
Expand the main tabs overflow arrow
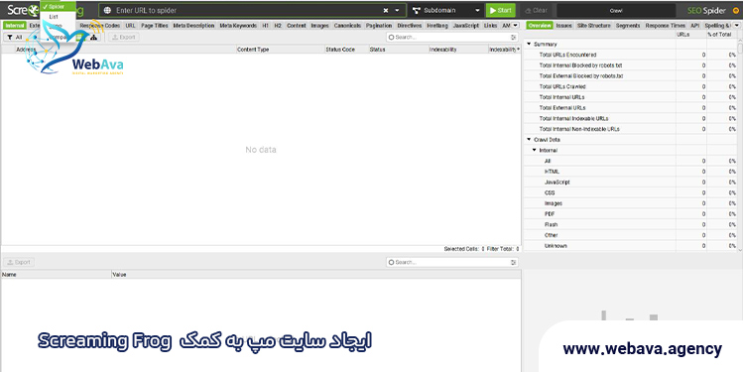pos(516,26)
